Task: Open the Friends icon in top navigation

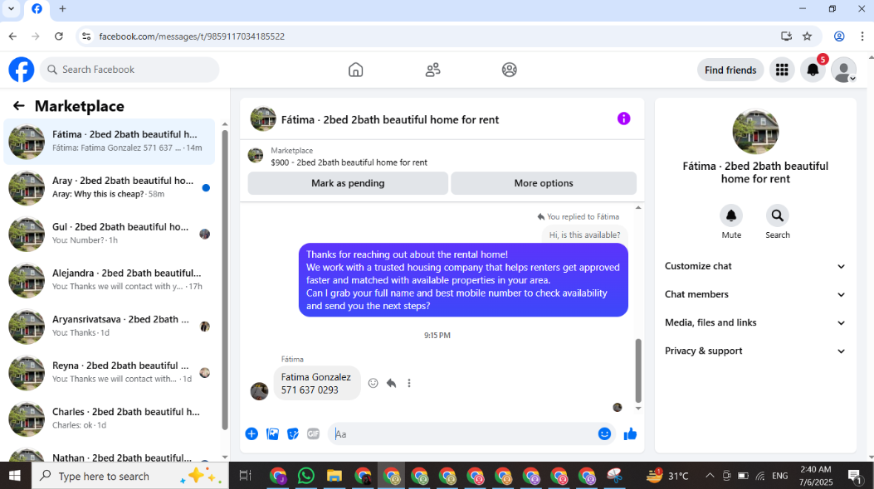Action: point(432,70)
